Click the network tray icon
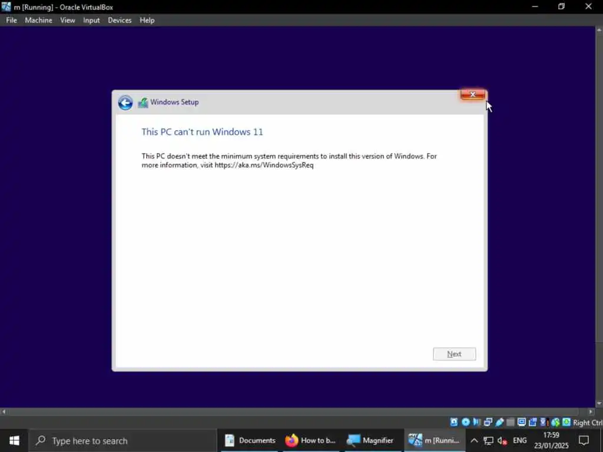Viewport: 603px width, 452px height. 488,440
